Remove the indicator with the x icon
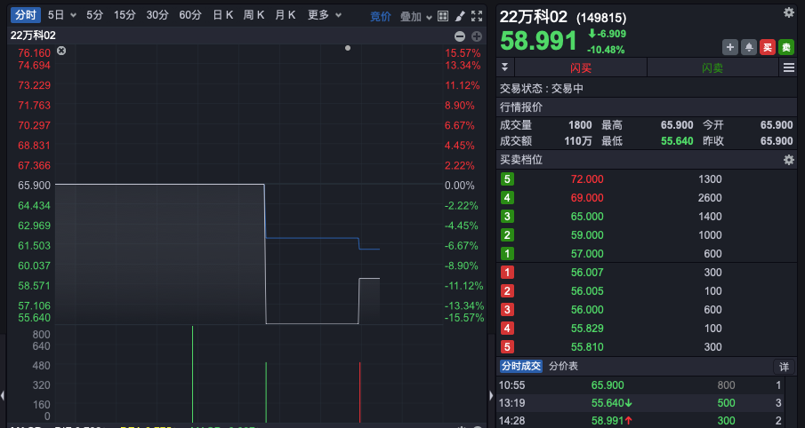 (x=61, y=52)
